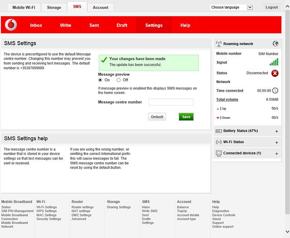Open About footer link
Image resolution: width=290 pixels, height=238 pixels.
[x=217, y=219]
